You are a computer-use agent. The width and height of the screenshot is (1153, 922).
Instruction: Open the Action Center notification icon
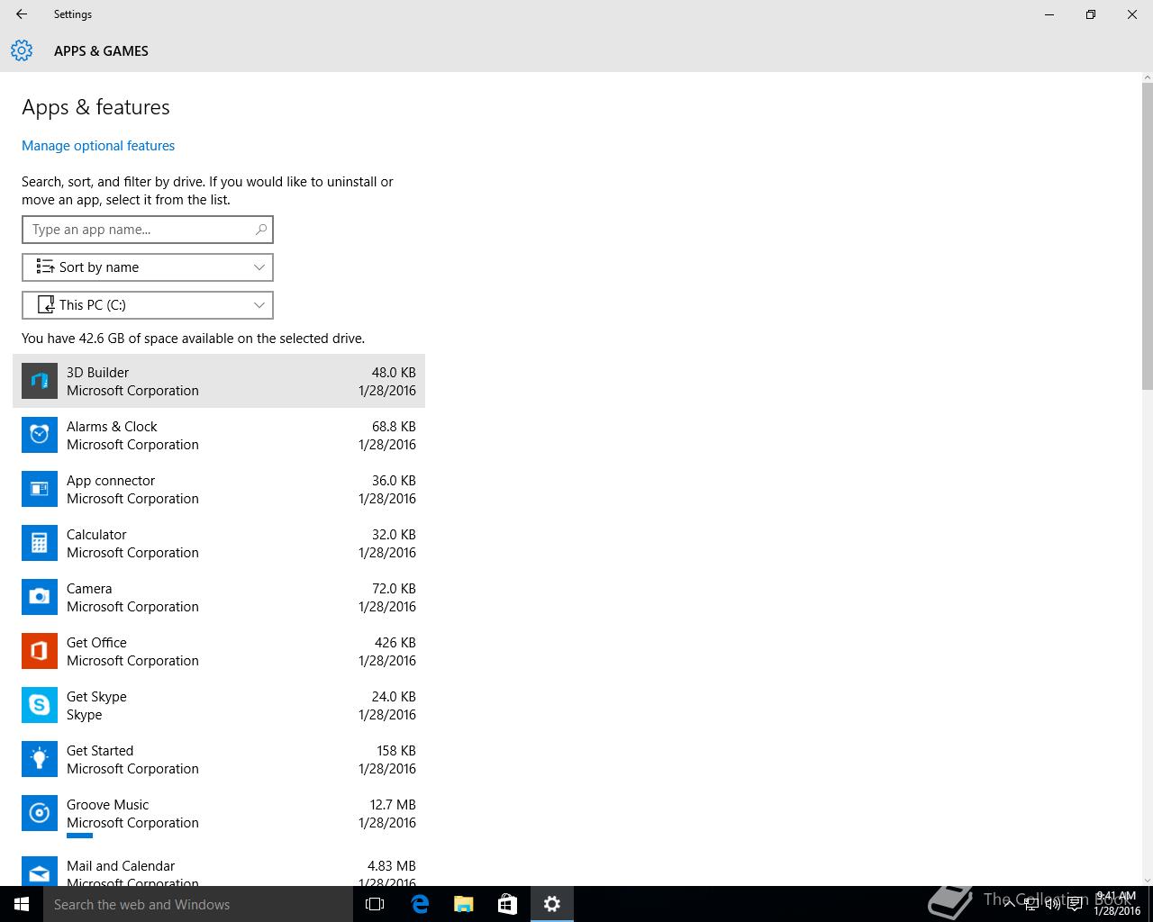[1075, 905]
